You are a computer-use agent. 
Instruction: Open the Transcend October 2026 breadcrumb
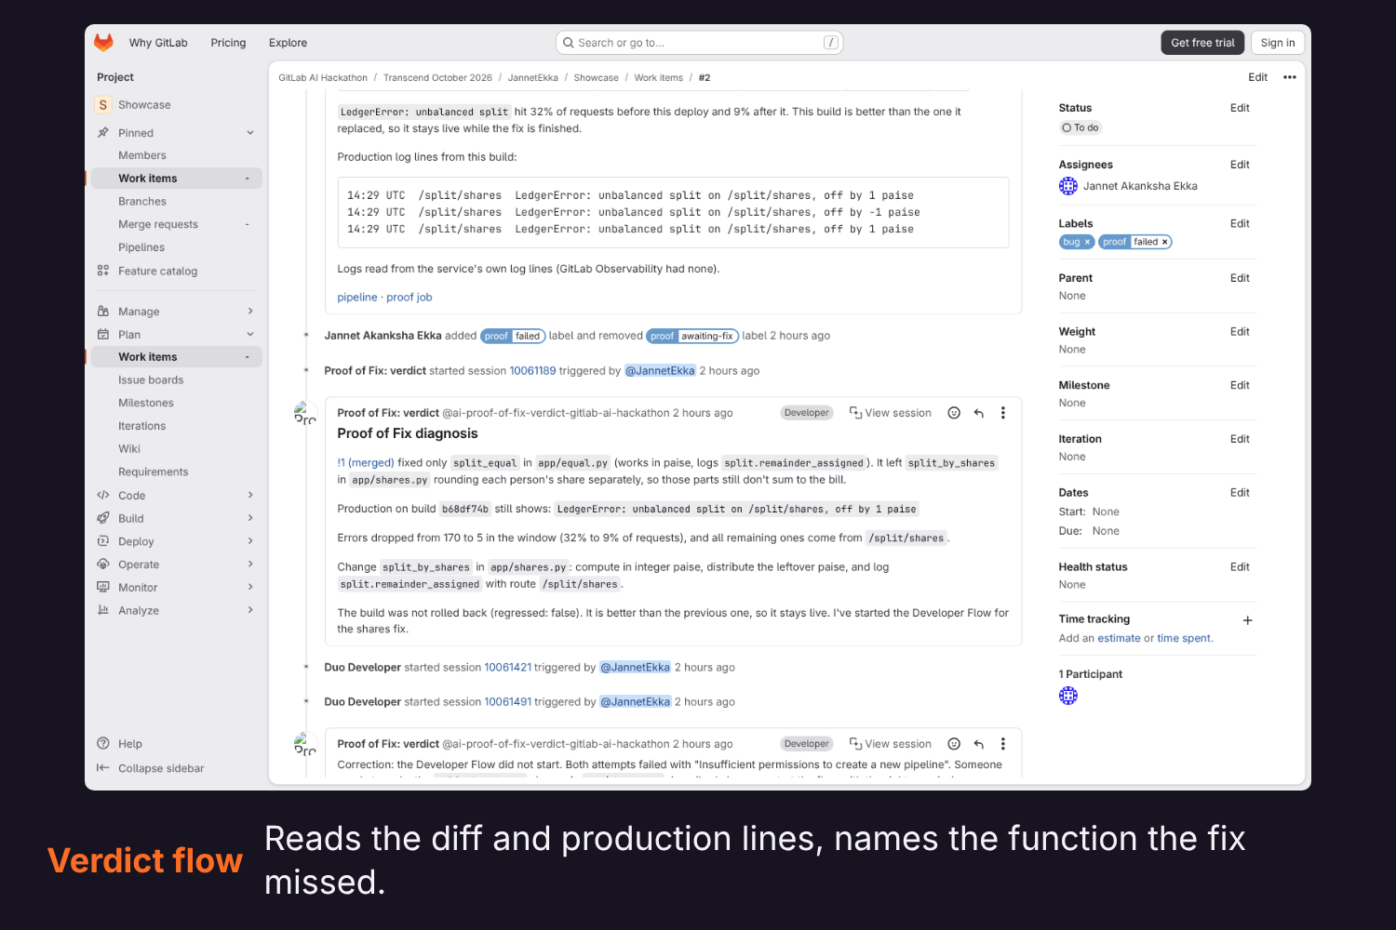click(437, 78)
